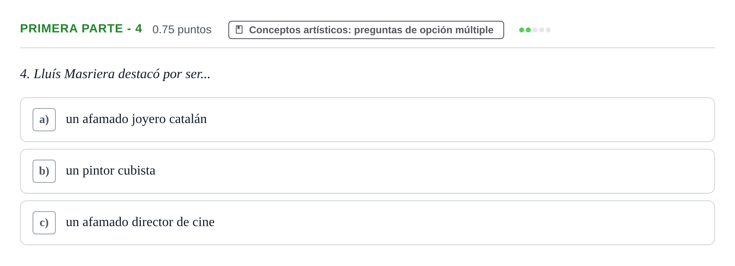Image resolution: width=735 pixels, height=266 pixels.
Task: Click empty area of option a) card
Action: [458, 120]
